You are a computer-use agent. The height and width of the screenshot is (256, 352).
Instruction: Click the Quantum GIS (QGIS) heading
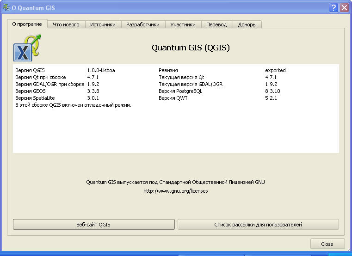coord(191,48)
